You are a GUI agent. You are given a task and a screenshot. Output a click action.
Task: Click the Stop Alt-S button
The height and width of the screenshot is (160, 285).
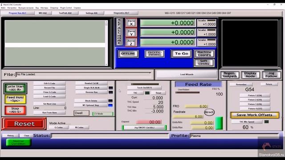(x=15, y=110)
